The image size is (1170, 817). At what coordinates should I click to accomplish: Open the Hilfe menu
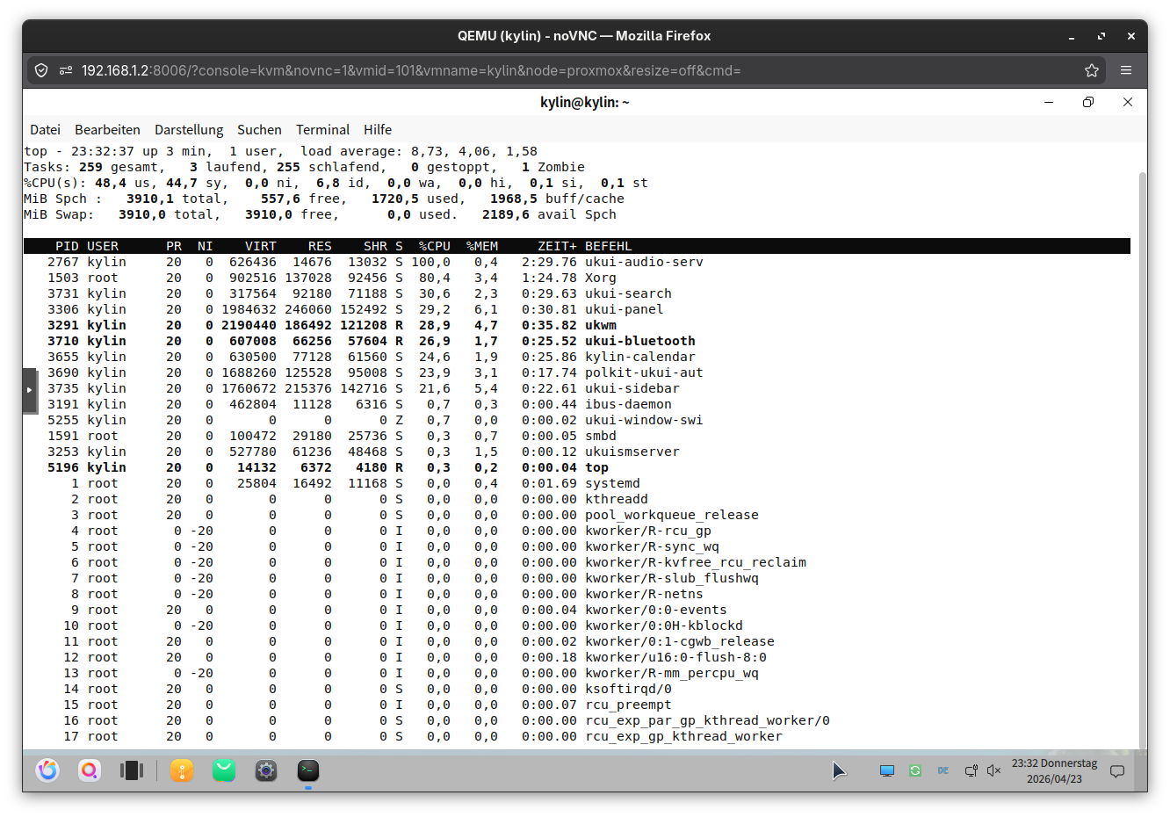point(378,129)
